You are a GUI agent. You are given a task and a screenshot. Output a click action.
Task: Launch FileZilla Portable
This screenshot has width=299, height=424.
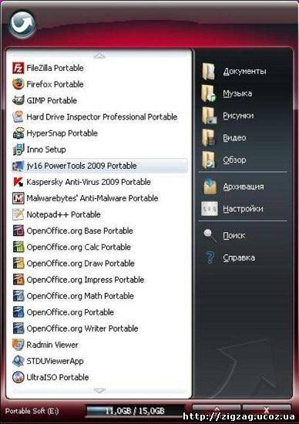[x=99, y=68]
